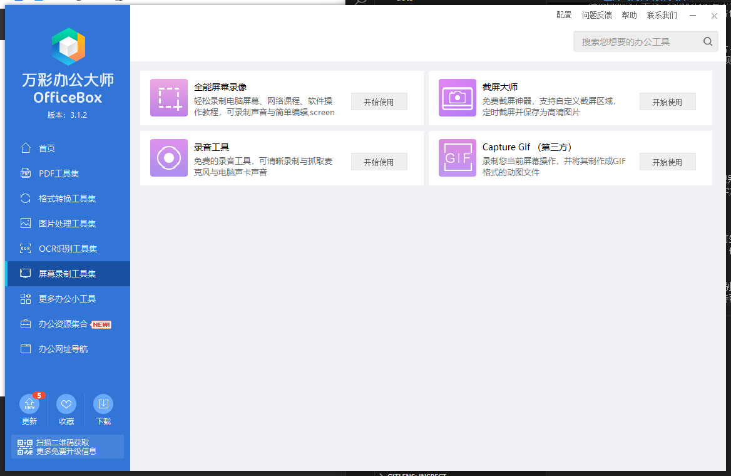This screenshot has height=476, width=731.
Task: Switch to 格式转换工具集
Action: 68,199
